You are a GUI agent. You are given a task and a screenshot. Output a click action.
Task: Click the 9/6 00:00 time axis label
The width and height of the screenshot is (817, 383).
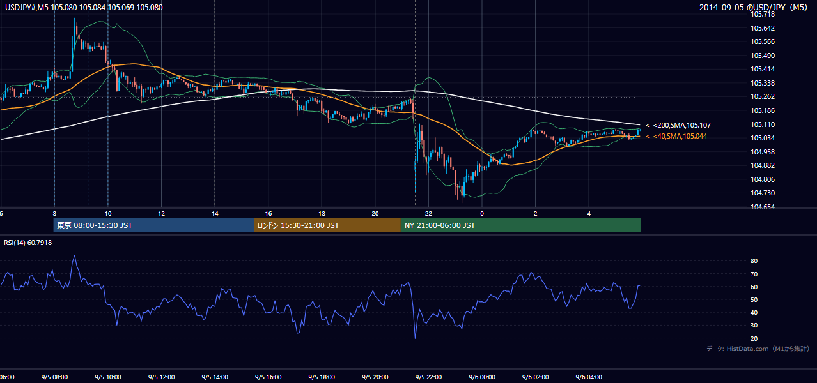point(482,377)
